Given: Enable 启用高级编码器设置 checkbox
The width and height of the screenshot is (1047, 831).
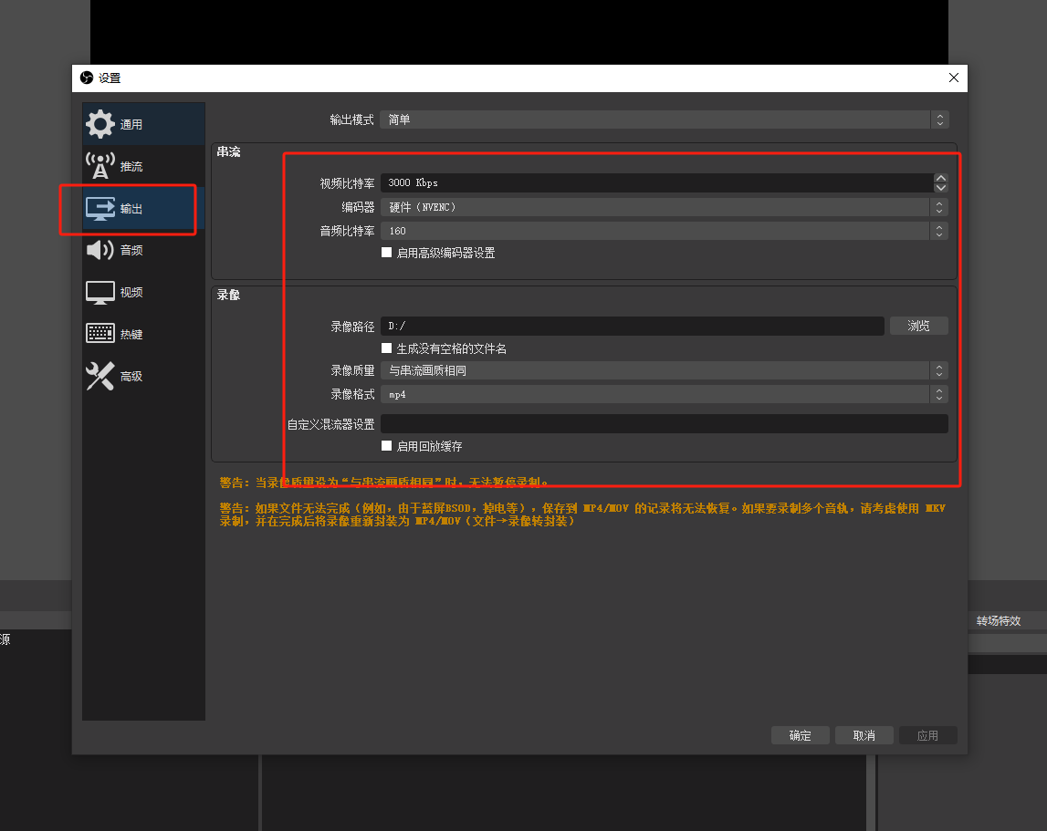Looking at the screenshot, I should tap(387, 253).
